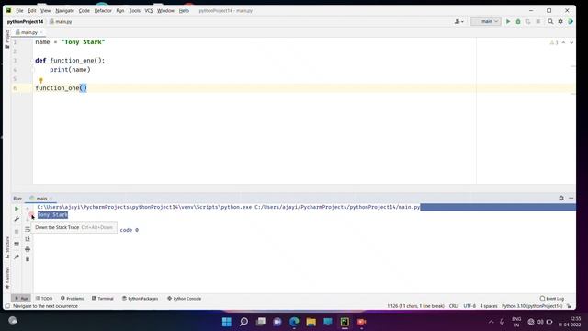
Task: Open the Navigate menu
Action: click(x=64, y=11)
